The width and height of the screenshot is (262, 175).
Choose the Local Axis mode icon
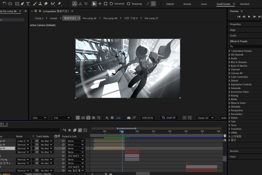coord(75,4)
